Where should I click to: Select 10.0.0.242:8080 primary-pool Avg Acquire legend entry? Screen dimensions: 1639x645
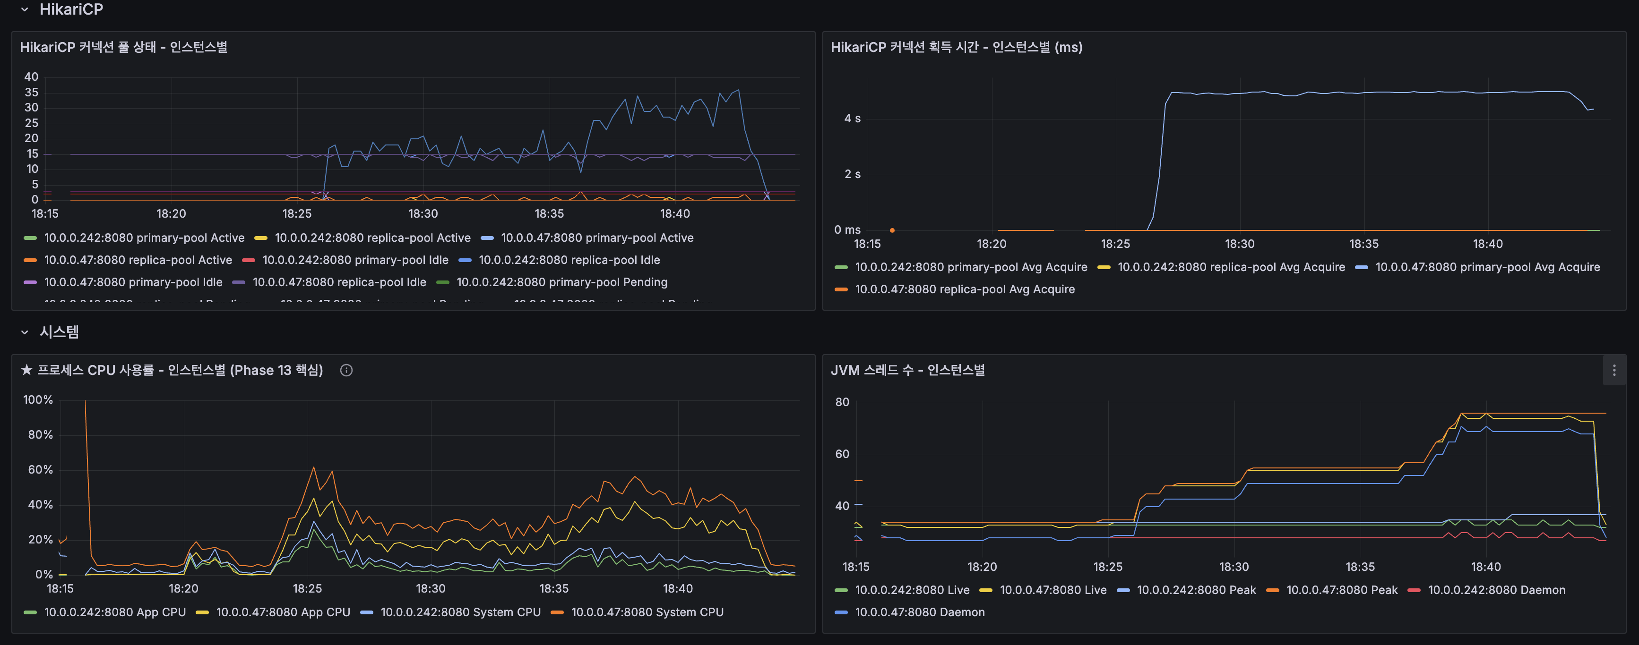971,267
